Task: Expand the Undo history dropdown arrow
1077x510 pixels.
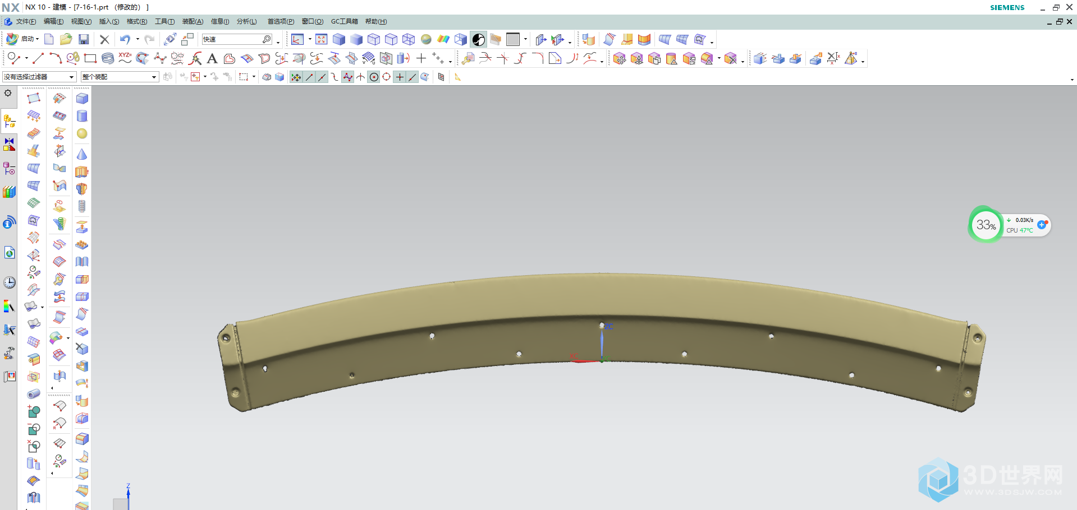Action: pyautogui.click(x=137, y=39)
